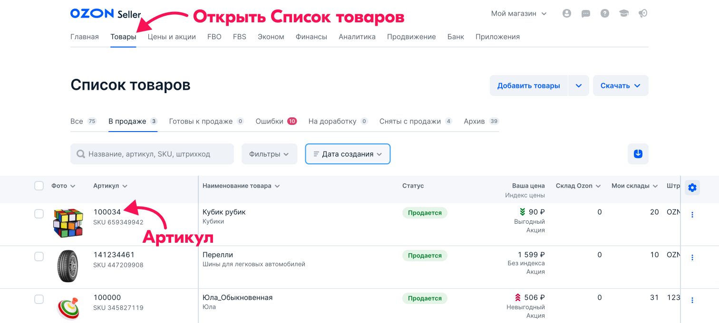The width and height of the screenshot is (719, 323).
Task: Open product name Юла_Обыкновенная
Action: [238, 297]
